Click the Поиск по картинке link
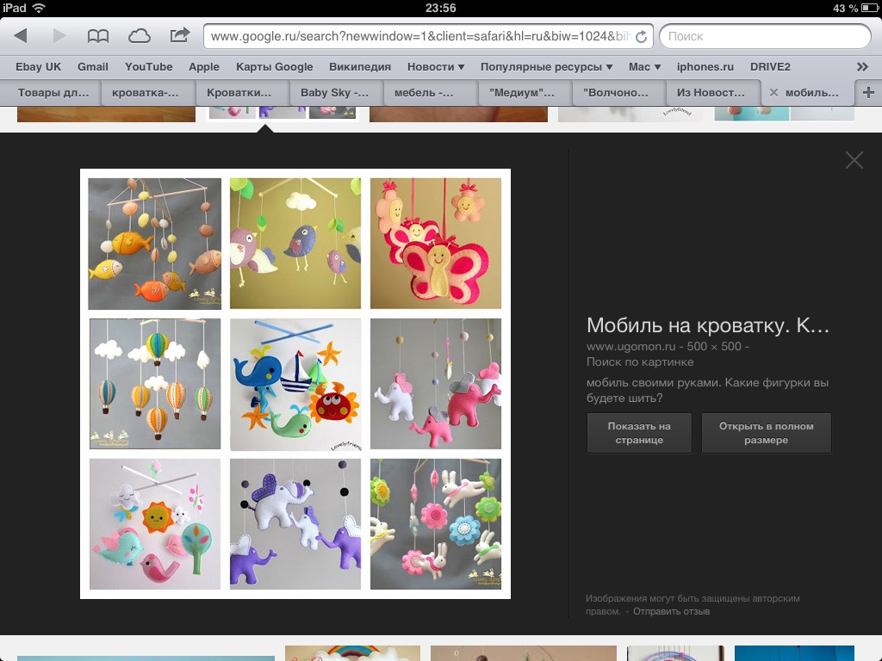 tap(640, 362)
